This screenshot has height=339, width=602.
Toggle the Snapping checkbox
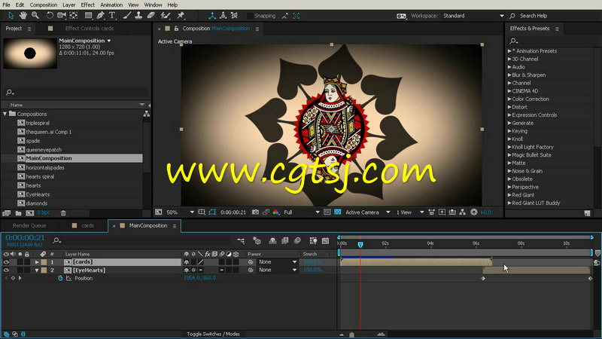pos(250,16)
